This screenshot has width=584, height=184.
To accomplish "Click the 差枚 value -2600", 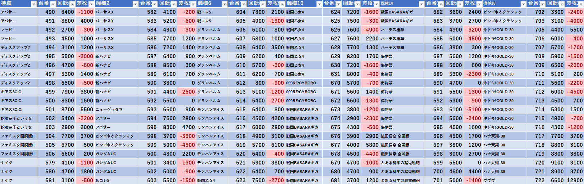I will point(187,92).
